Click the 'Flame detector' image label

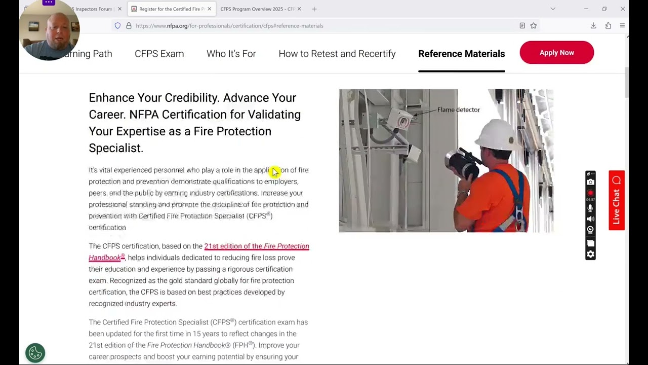click(459, 109)
